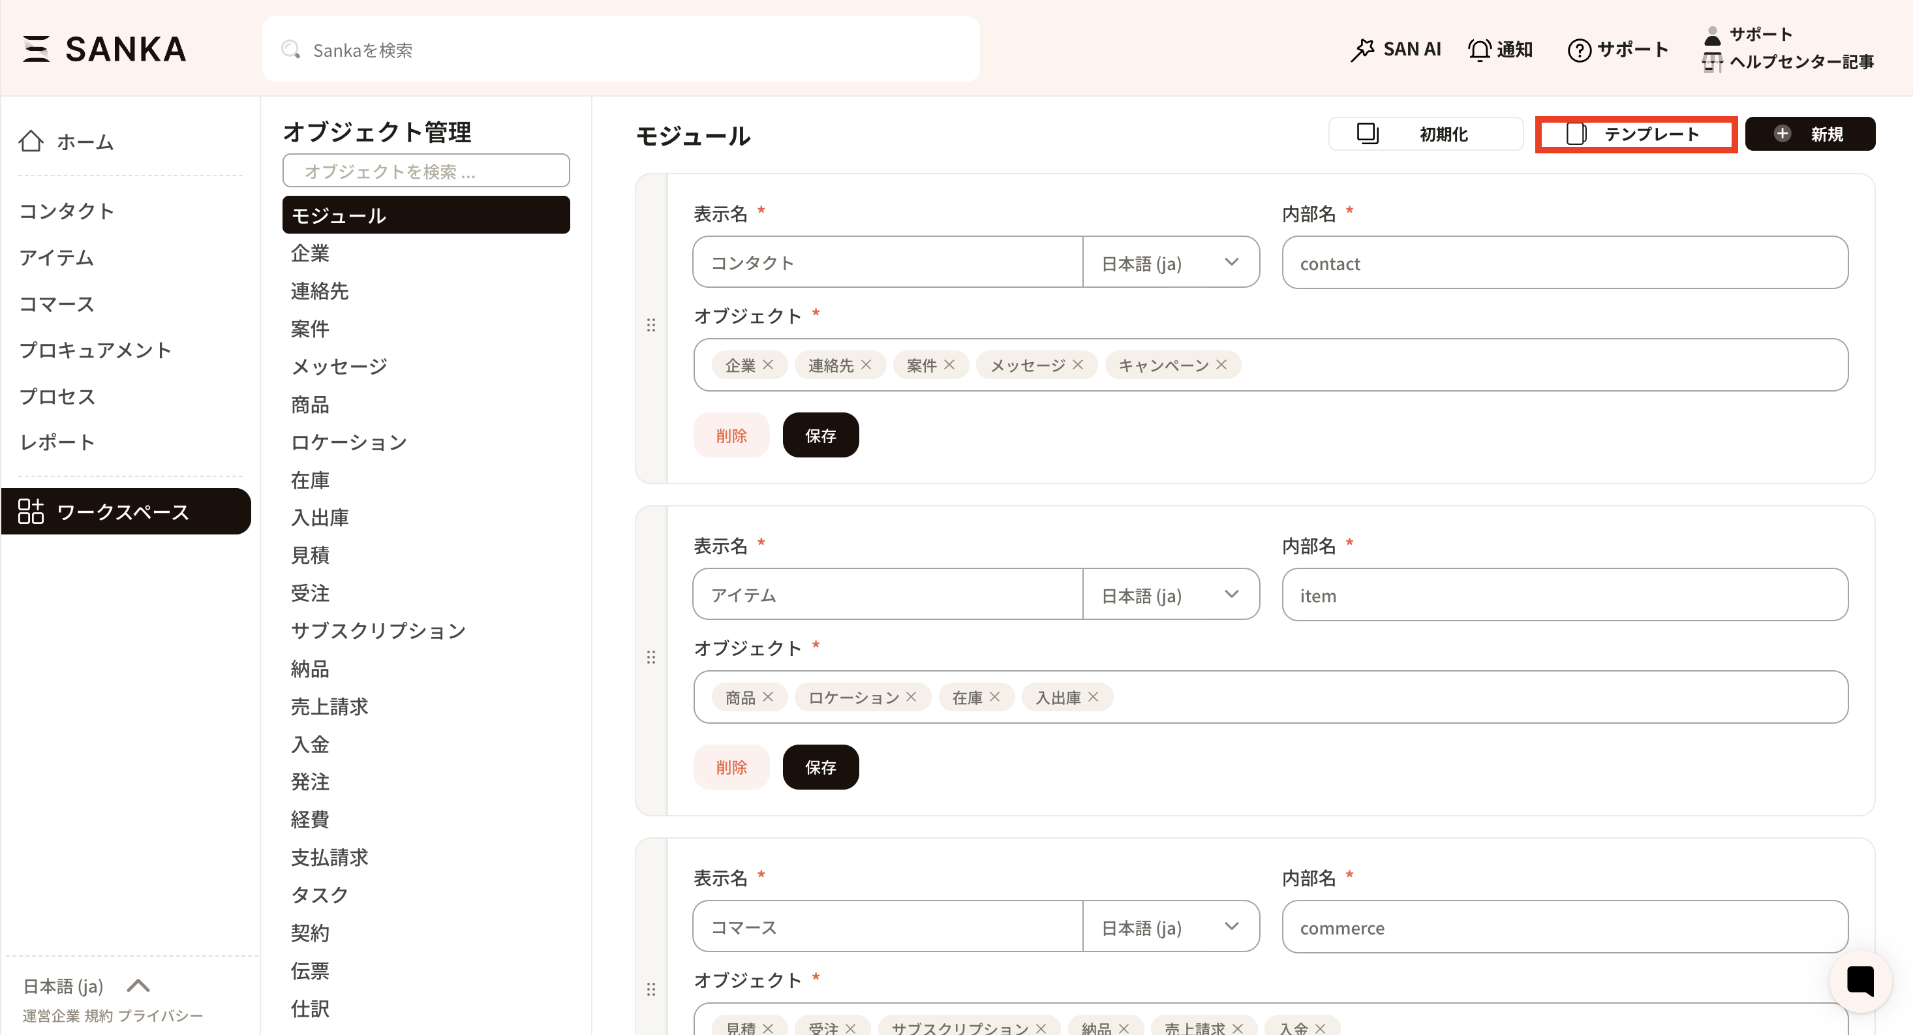
Task: Open language dropdown for コマース display name
Action: pyautogui.click(x=1171, y=927)
